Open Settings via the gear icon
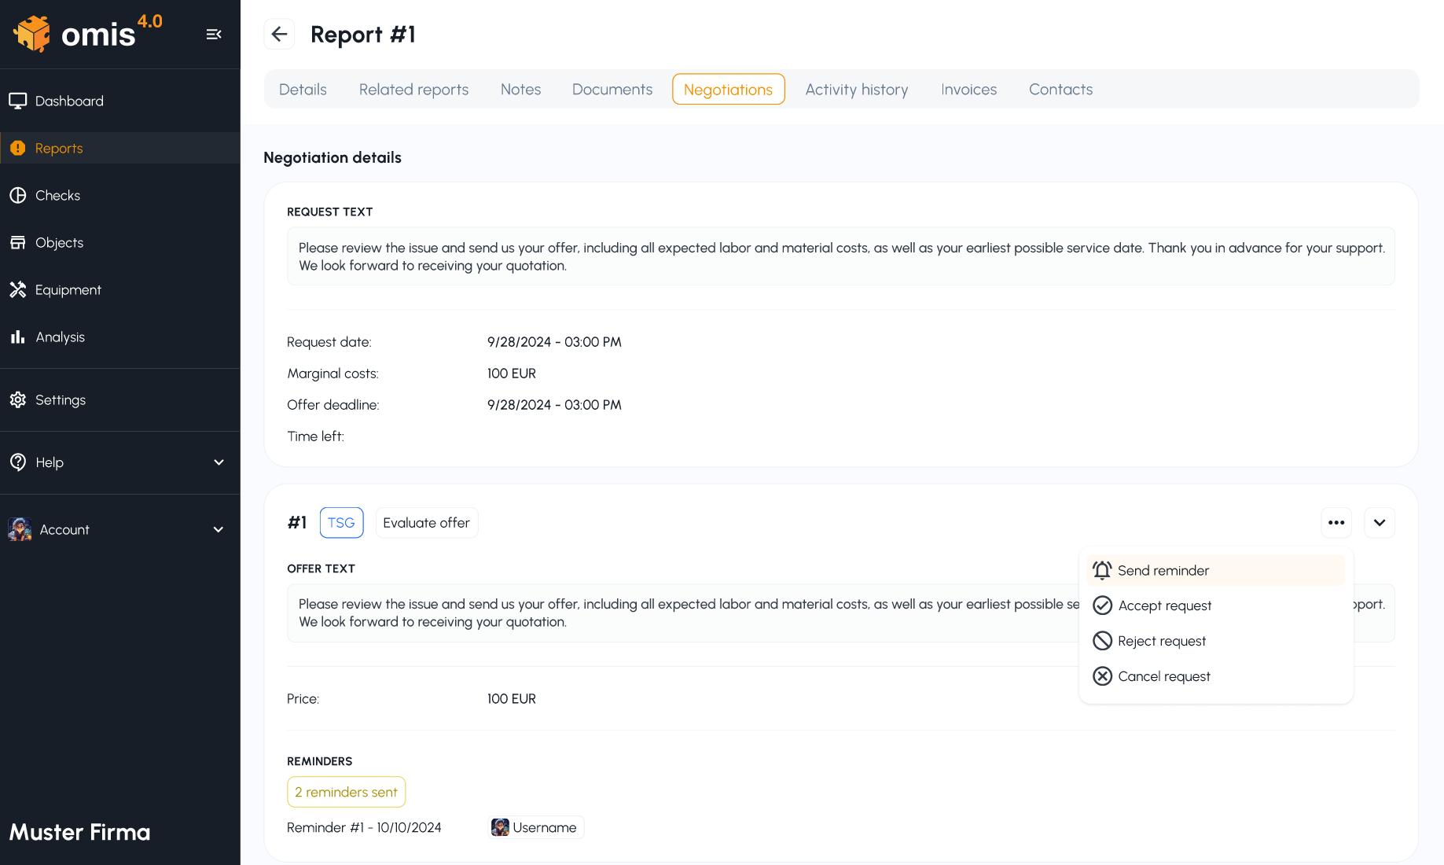 tap(18, 399)
